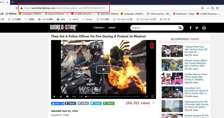
Task: Open the WorldStar Facebook page icon
Action: pyautogui.click(x=190, y=28)
